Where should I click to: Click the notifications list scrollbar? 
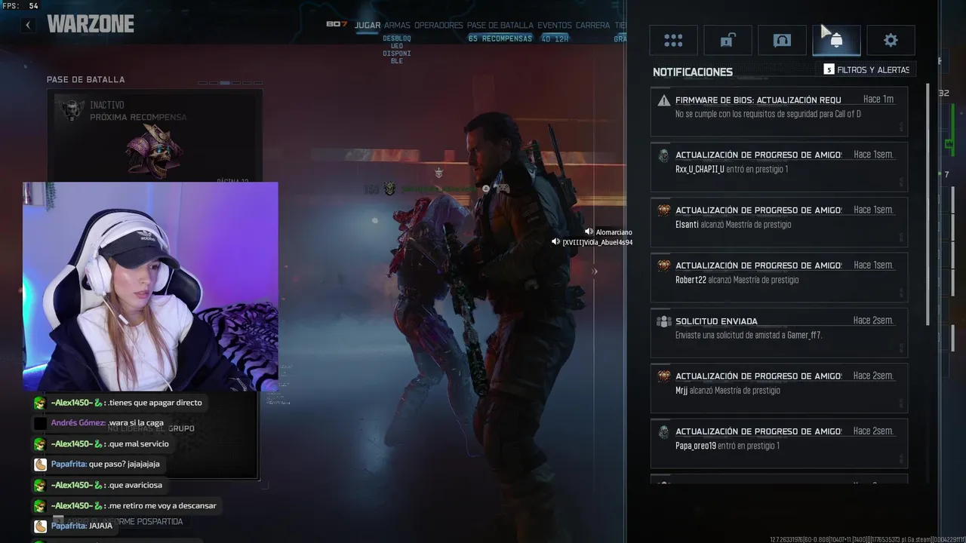point(928,204)
